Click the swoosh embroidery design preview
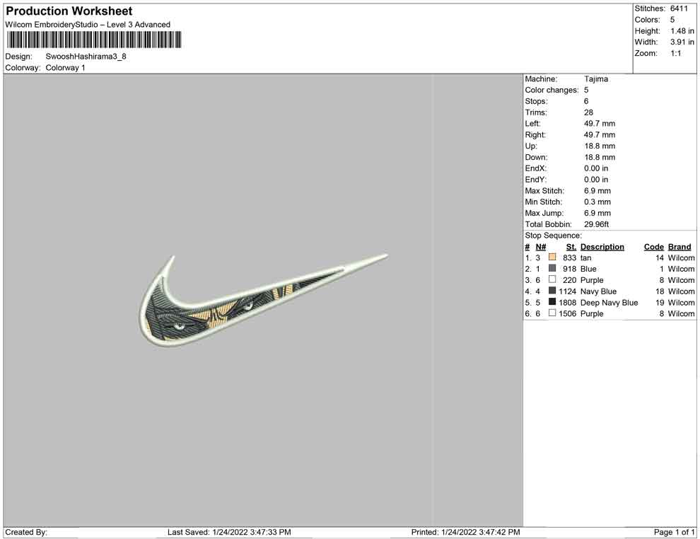 (x=262, y=301)
